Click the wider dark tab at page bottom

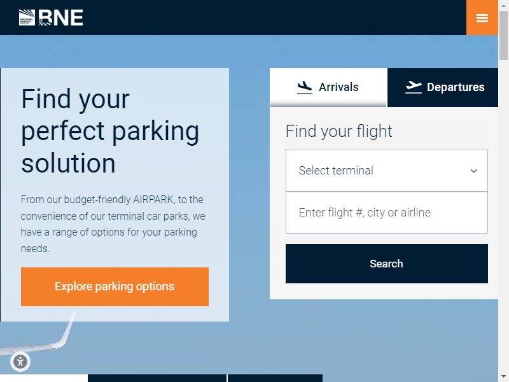pyautogui.click(x=157, y=378)
